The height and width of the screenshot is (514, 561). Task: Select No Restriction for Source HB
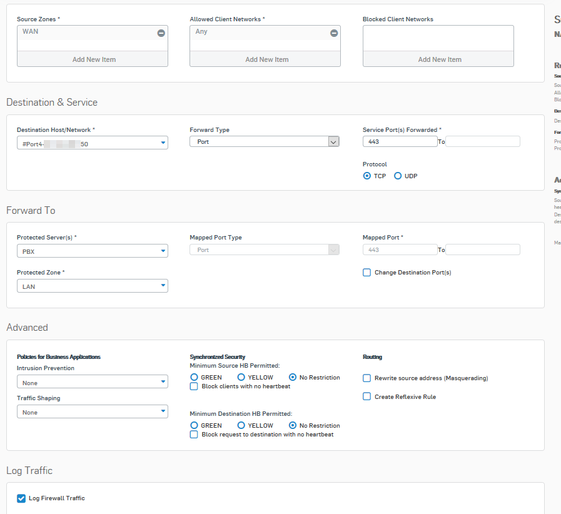pos(293,377)
